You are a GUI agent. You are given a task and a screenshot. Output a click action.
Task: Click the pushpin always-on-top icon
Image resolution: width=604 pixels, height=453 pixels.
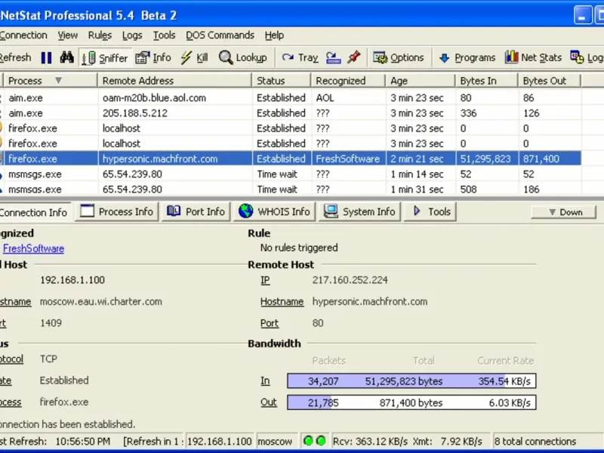[x=354, y=58]
